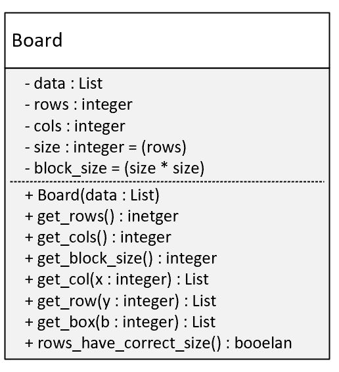The width and height of the screenshot is (339, 372).
Task: Click the 'booelan' return type text
Action: [263, 343]
